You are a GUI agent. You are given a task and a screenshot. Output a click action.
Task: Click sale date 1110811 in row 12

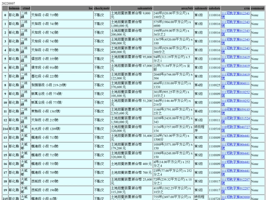pos(215,120)
